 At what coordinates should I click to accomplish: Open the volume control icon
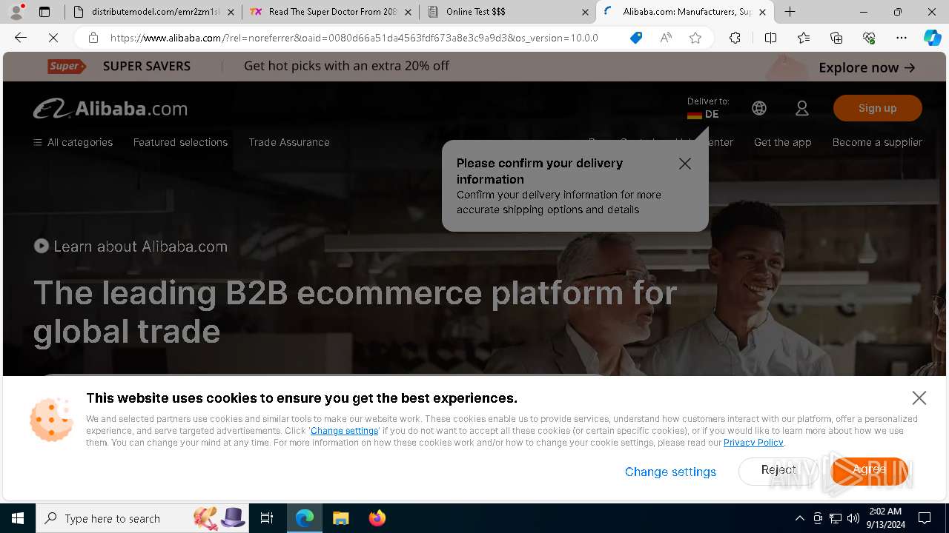[x=853, y=518]
